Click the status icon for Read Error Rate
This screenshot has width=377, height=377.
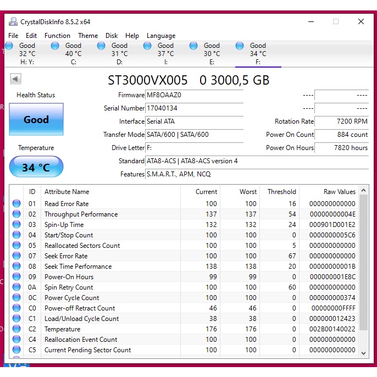click(16, 203)
